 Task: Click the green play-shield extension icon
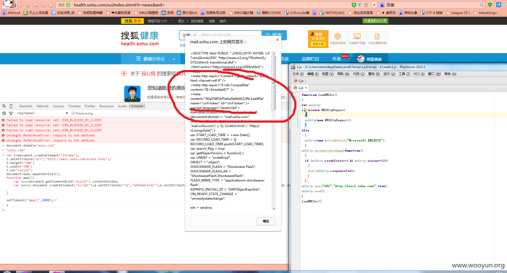(490, 5)
